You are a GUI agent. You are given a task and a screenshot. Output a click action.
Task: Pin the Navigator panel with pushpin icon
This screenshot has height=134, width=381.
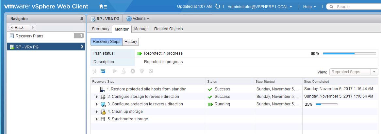[82, 19]
